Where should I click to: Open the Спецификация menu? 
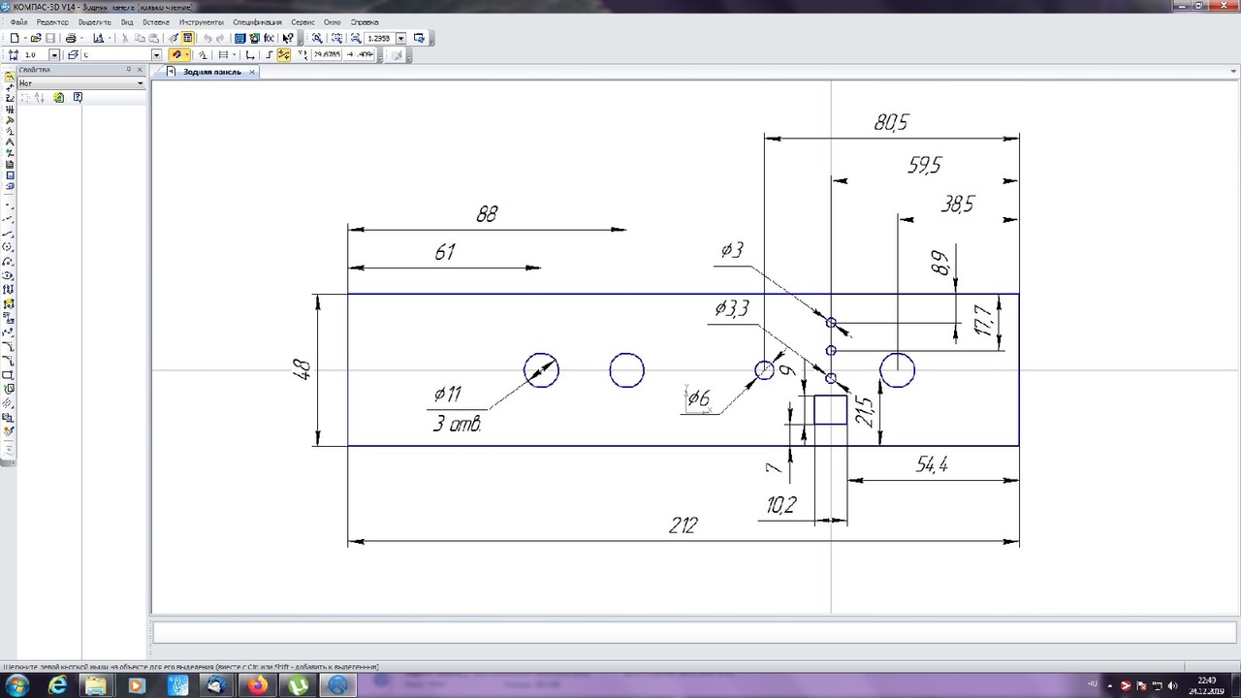(x=257, y=21)
